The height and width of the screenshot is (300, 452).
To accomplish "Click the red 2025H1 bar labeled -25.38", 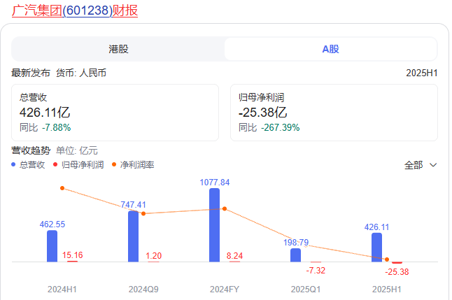I will [397, 263].
